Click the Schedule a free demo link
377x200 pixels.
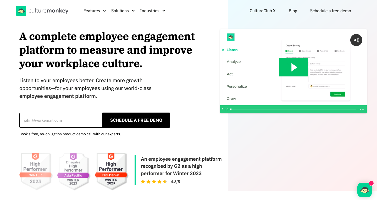coord(330,11)
